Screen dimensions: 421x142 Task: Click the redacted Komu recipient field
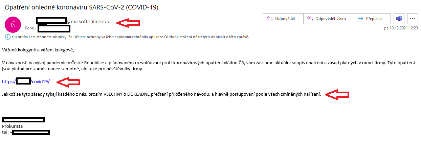pyautogui.click(x=54, y=28)
